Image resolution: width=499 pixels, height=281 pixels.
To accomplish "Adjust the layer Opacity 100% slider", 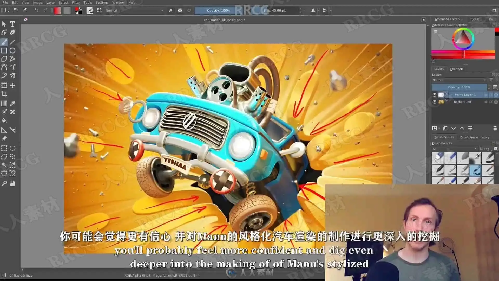I will click(x=459, y=87).
